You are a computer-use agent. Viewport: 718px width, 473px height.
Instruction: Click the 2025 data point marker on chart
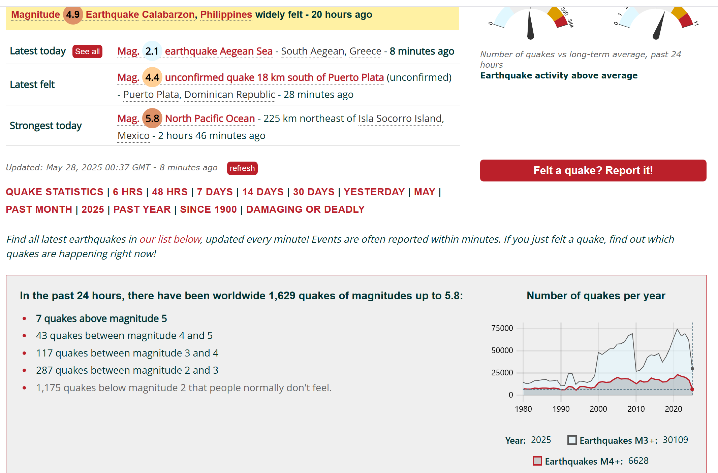pyautogui.click(x=692, y=369)
